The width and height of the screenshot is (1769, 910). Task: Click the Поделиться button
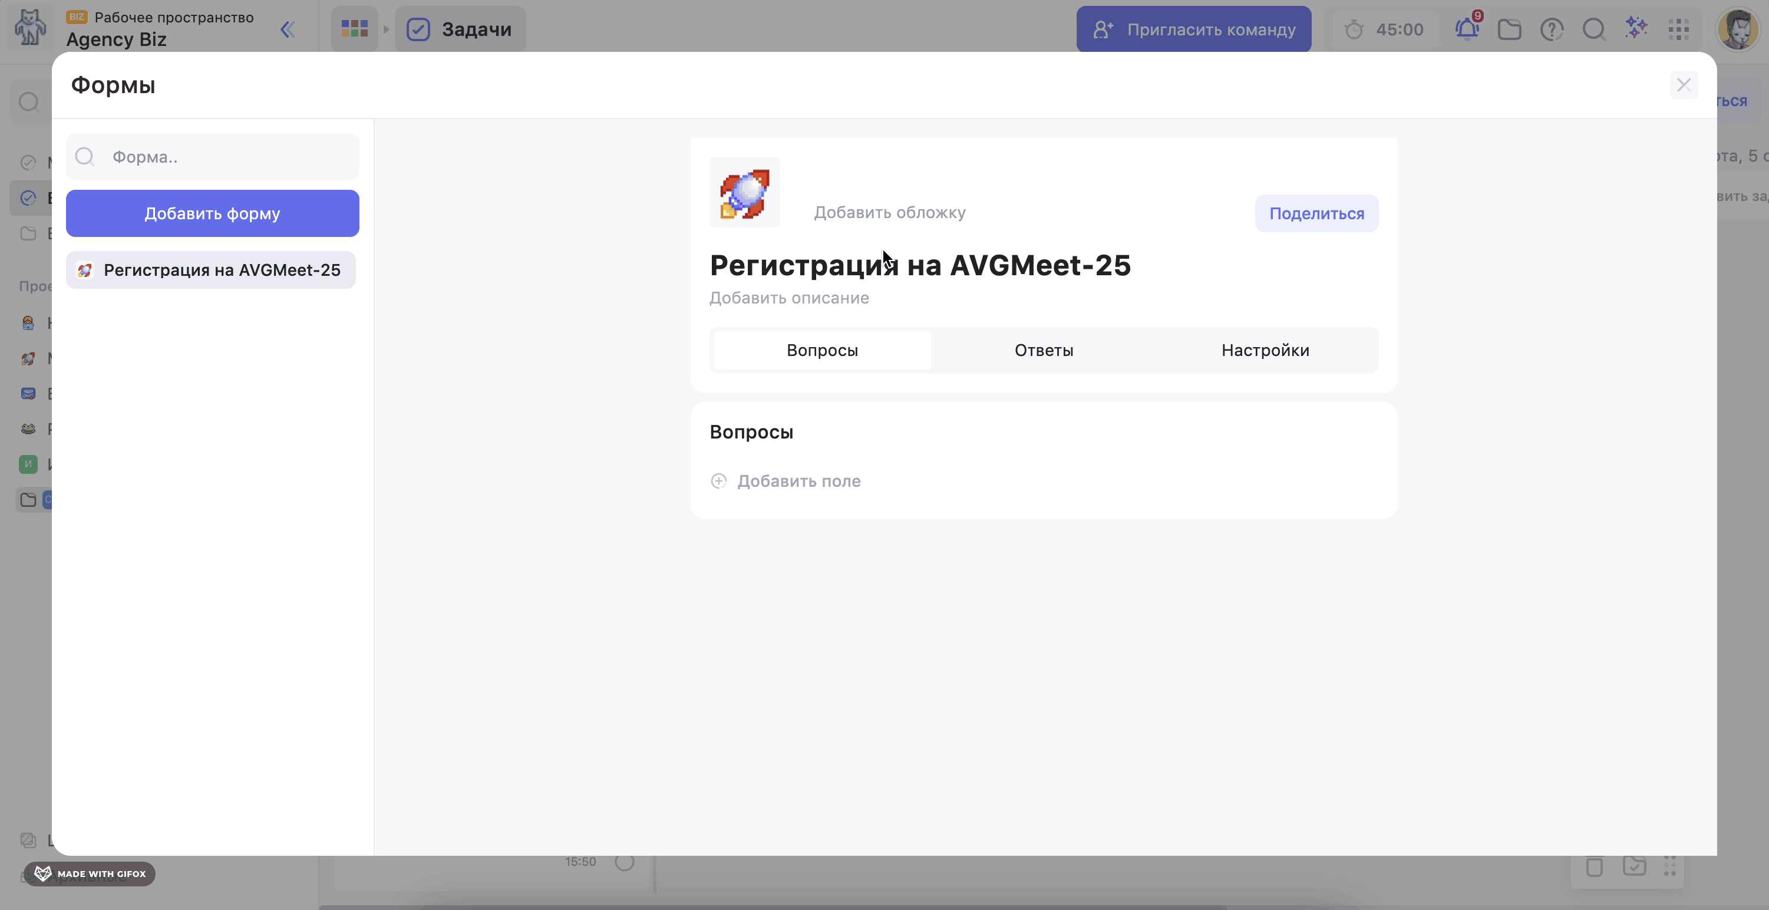pyautogui.click(x=1316, y=213)
